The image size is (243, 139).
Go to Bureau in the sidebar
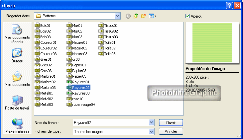click(17, 56)
